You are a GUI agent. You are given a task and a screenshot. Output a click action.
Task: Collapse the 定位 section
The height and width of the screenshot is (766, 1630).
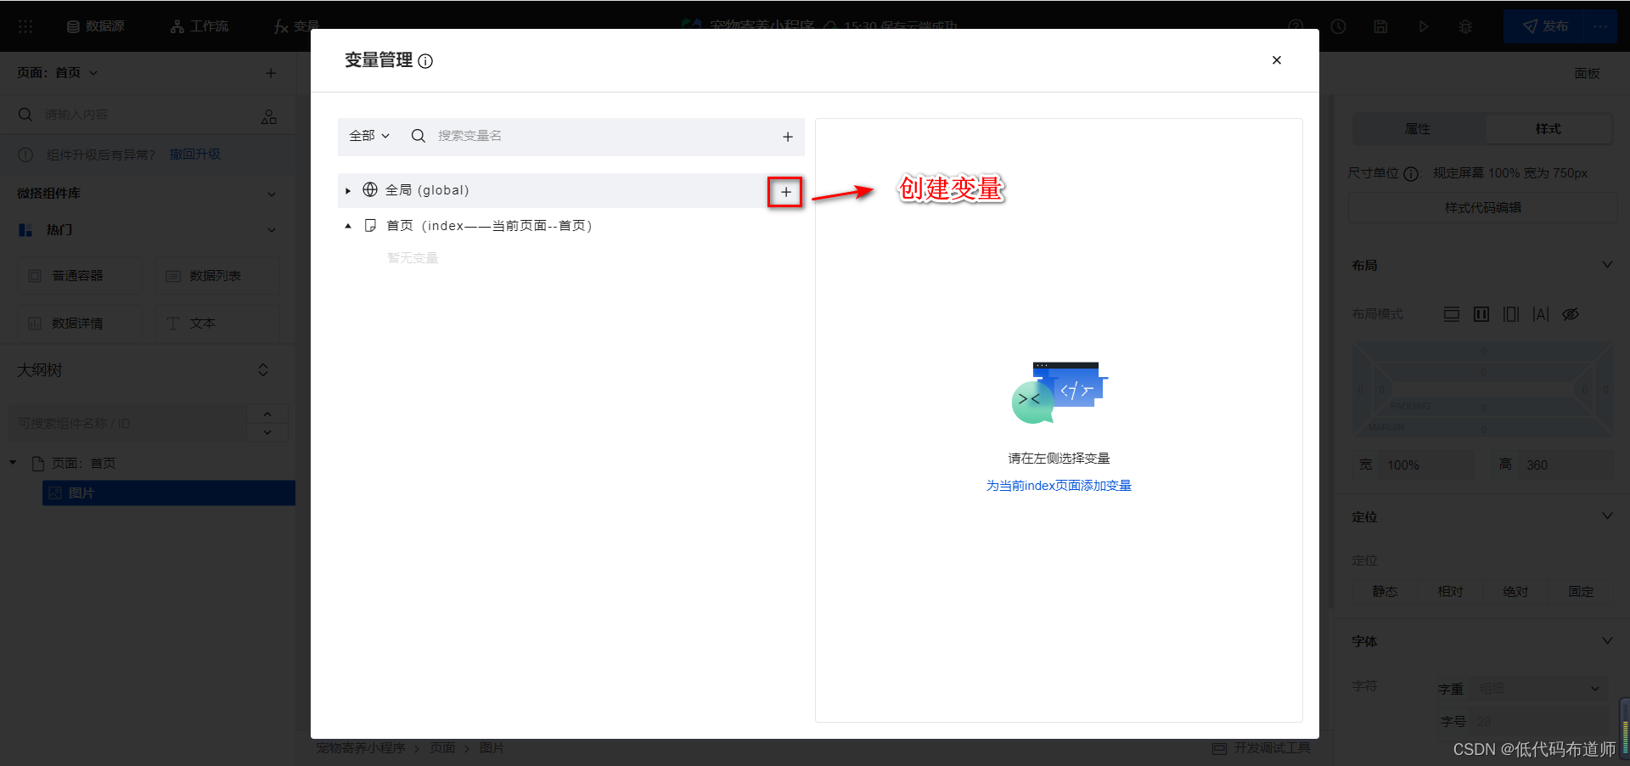click(x=1607, y=516)
